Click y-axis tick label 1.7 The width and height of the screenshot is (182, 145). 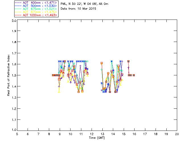tap(14, 53)
